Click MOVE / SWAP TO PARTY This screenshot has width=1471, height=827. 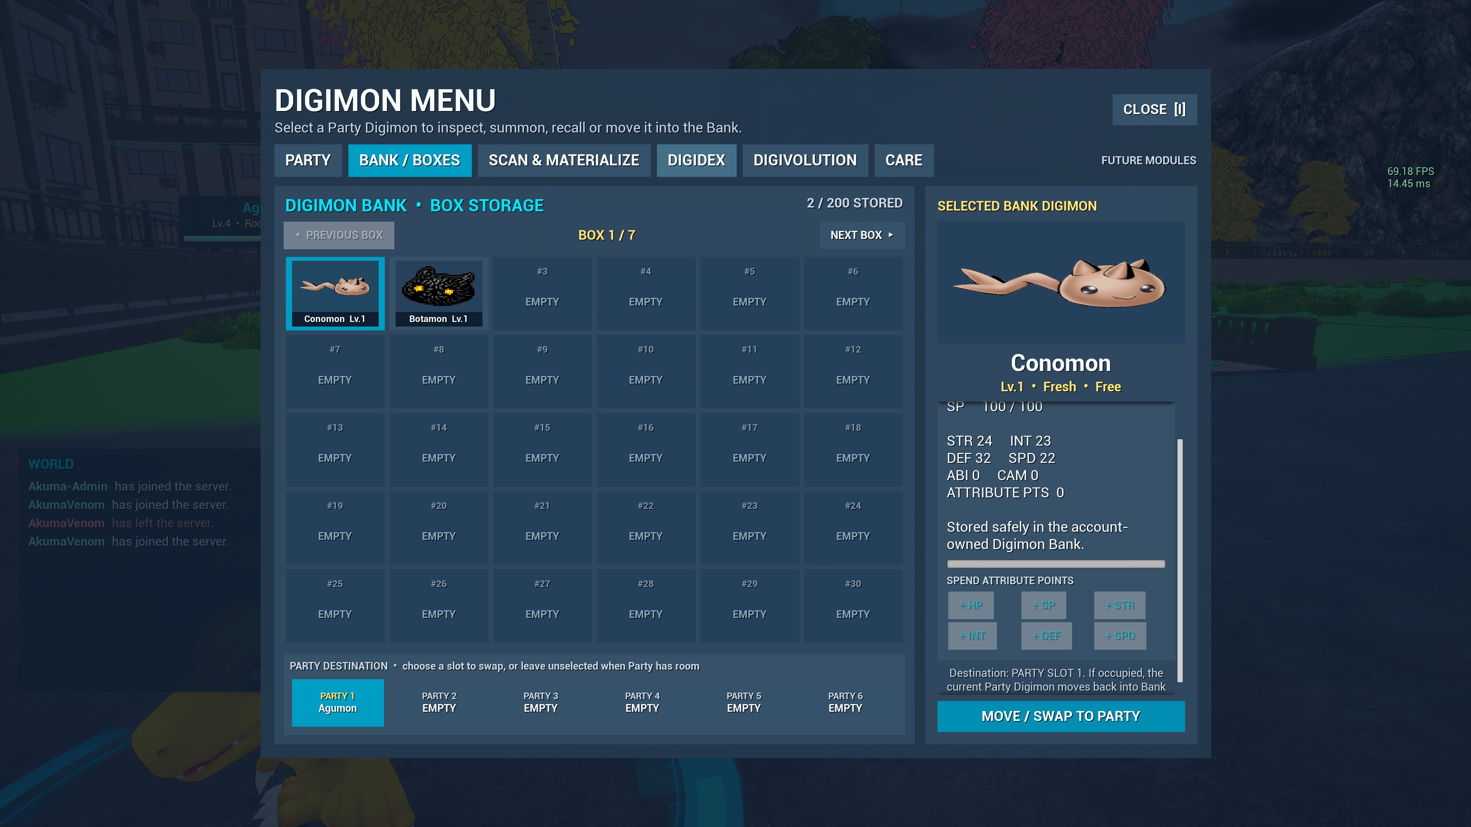point(1061,716)
